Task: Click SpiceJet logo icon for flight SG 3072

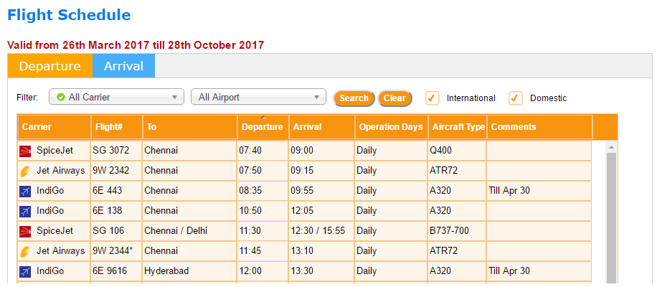Action: click(25, 151)
